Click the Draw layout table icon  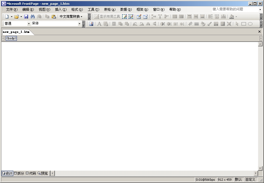[x=124, y=17]
